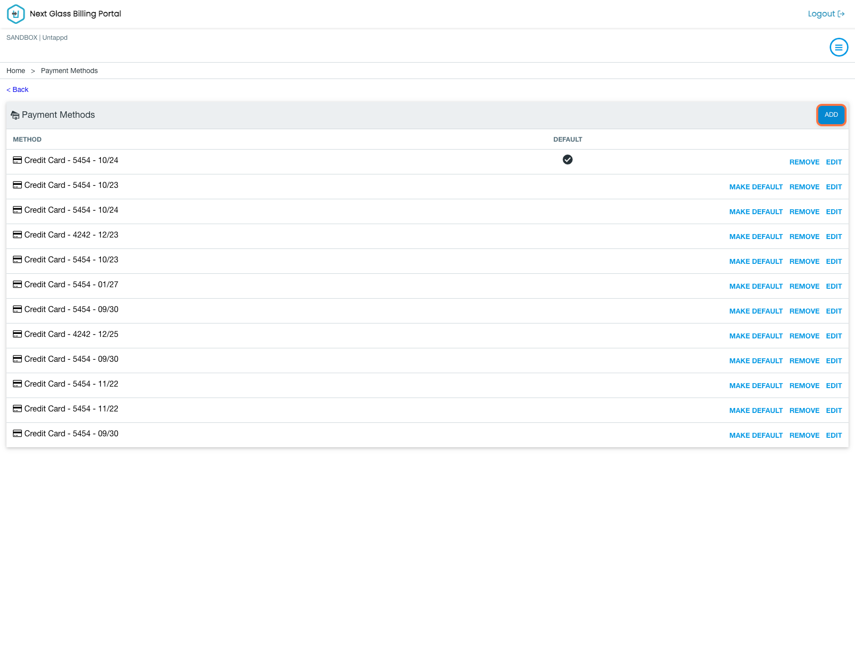Go to Home in the breadcrumb
Viewport: 855px width, 645px height.
point(16,71)
